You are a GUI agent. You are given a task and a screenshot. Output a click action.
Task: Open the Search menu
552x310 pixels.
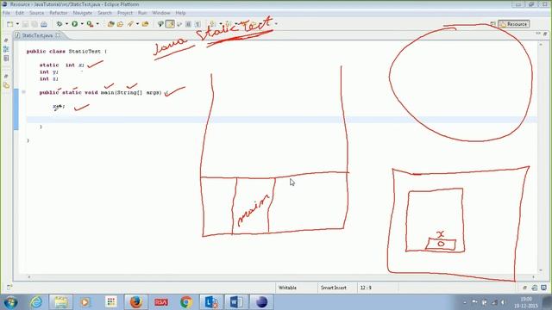point(104,13)
